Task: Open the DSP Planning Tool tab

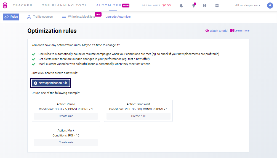Action: tap(64, 6)
